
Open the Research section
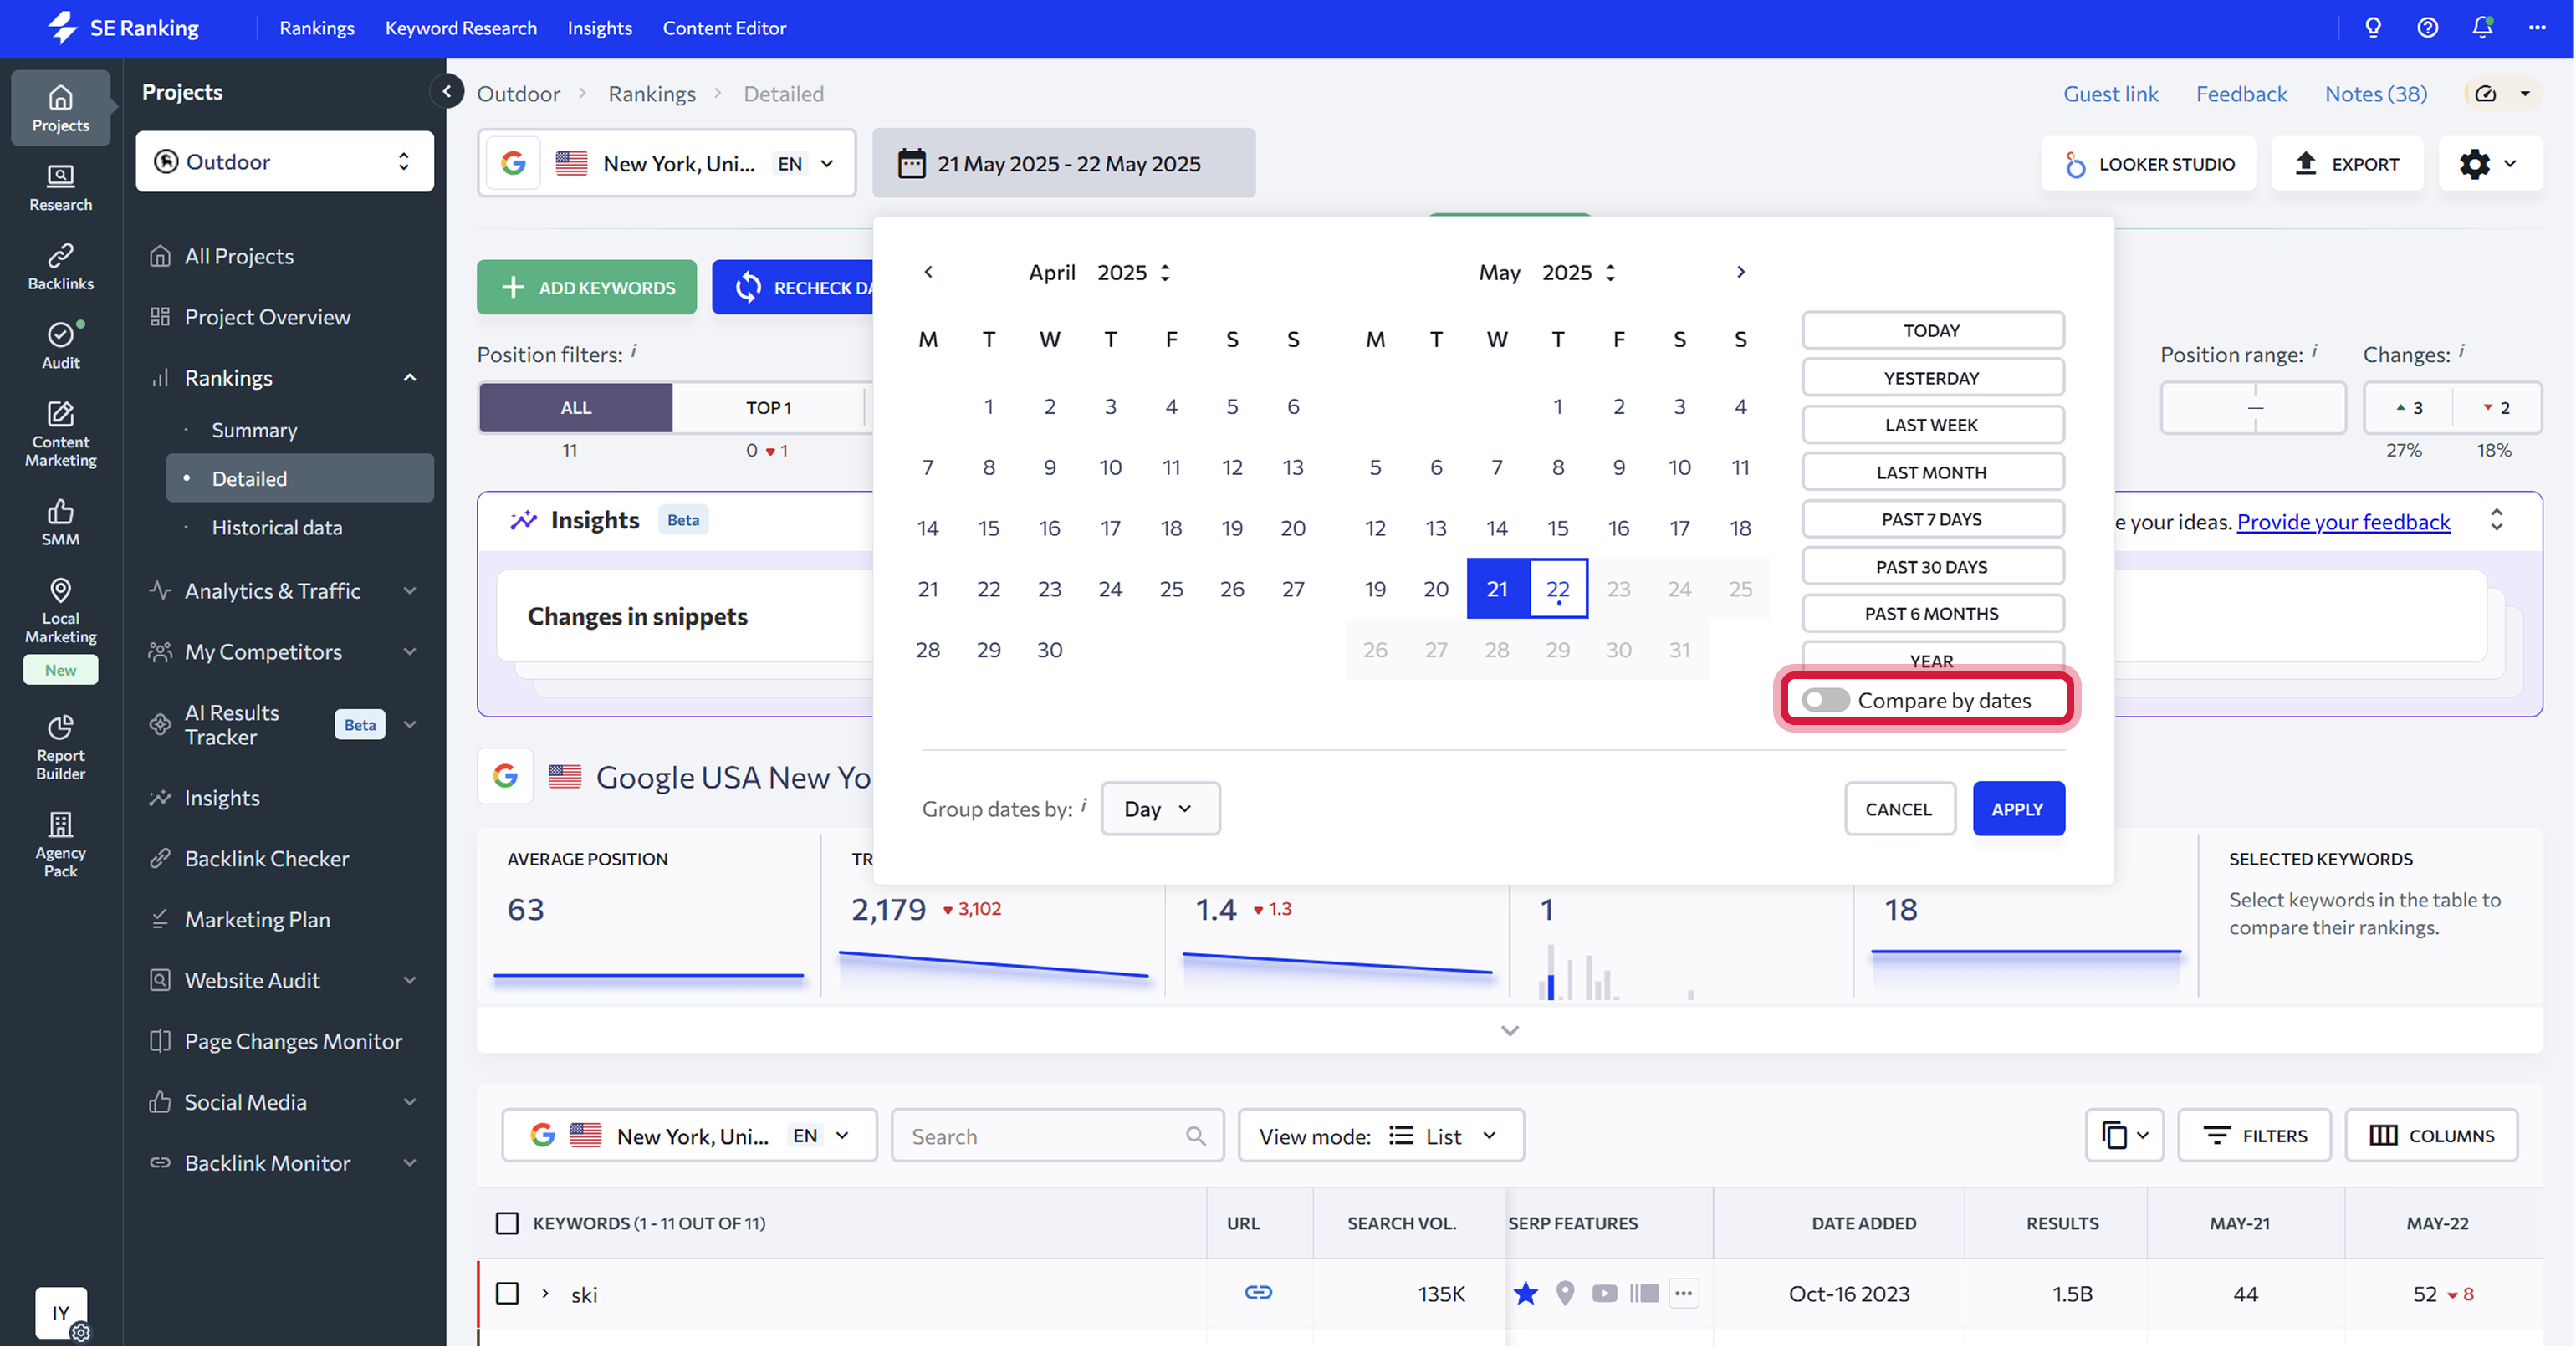[x=60, y=188]
